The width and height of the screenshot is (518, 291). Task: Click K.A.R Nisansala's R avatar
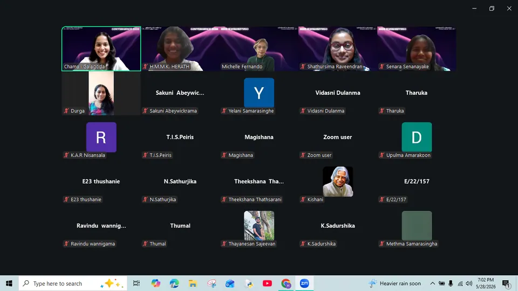click(101, 137)
